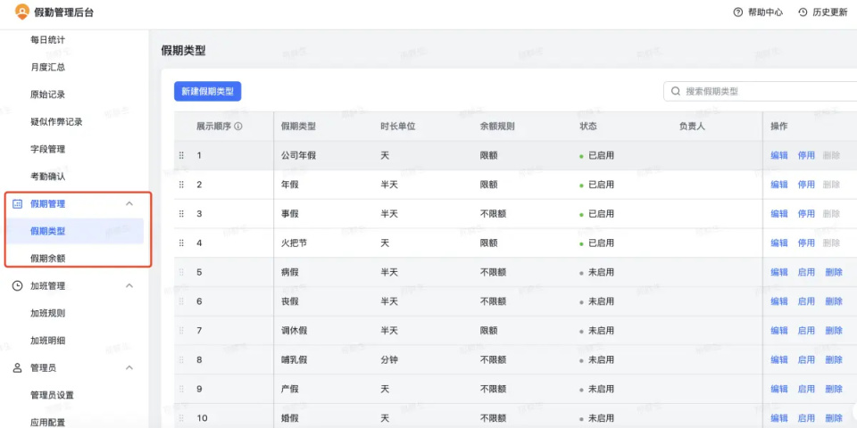Edit the 公司年假 leave type
Image resolution: width=857 pixels, height=428 pixels.
point(778,155)
